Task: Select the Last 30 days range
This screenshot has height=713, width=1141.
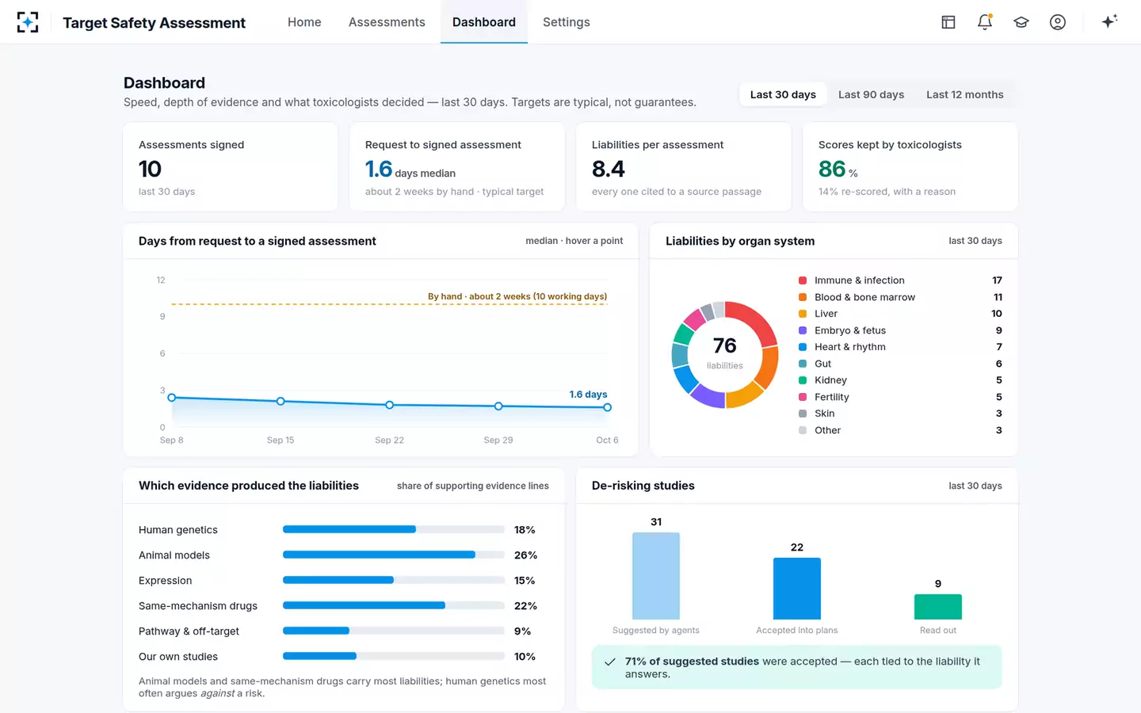Action: click(783, 94)
